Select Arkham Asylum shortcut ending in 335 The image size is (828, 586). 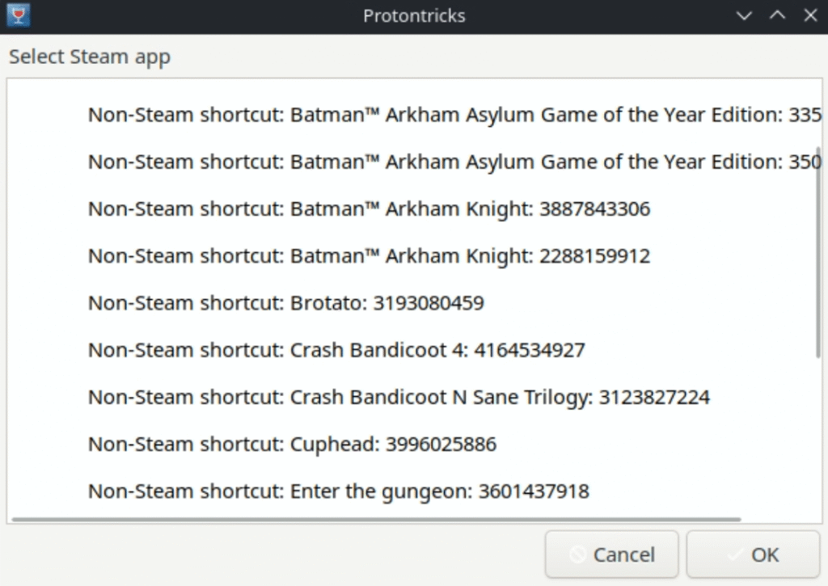[454, 115]
